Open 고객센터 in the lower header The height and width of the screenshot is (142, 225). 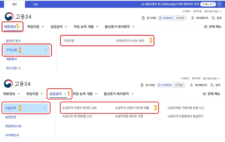pos(185,78)
